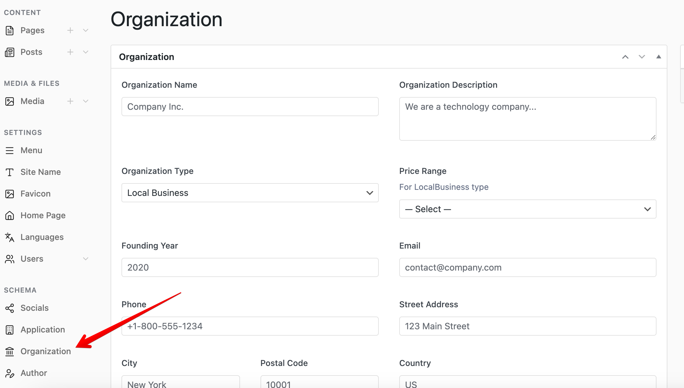Click the Favicon image icon in sidebar
Screen dimensions: 684x388
[10, 194]
